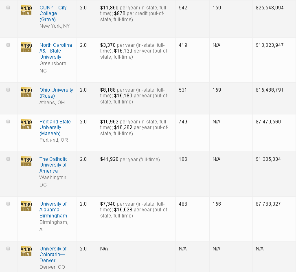Open Portland State University (Maseeh) link
The width and height of the screenshot is (296, 272).
(x=55, y=127)
